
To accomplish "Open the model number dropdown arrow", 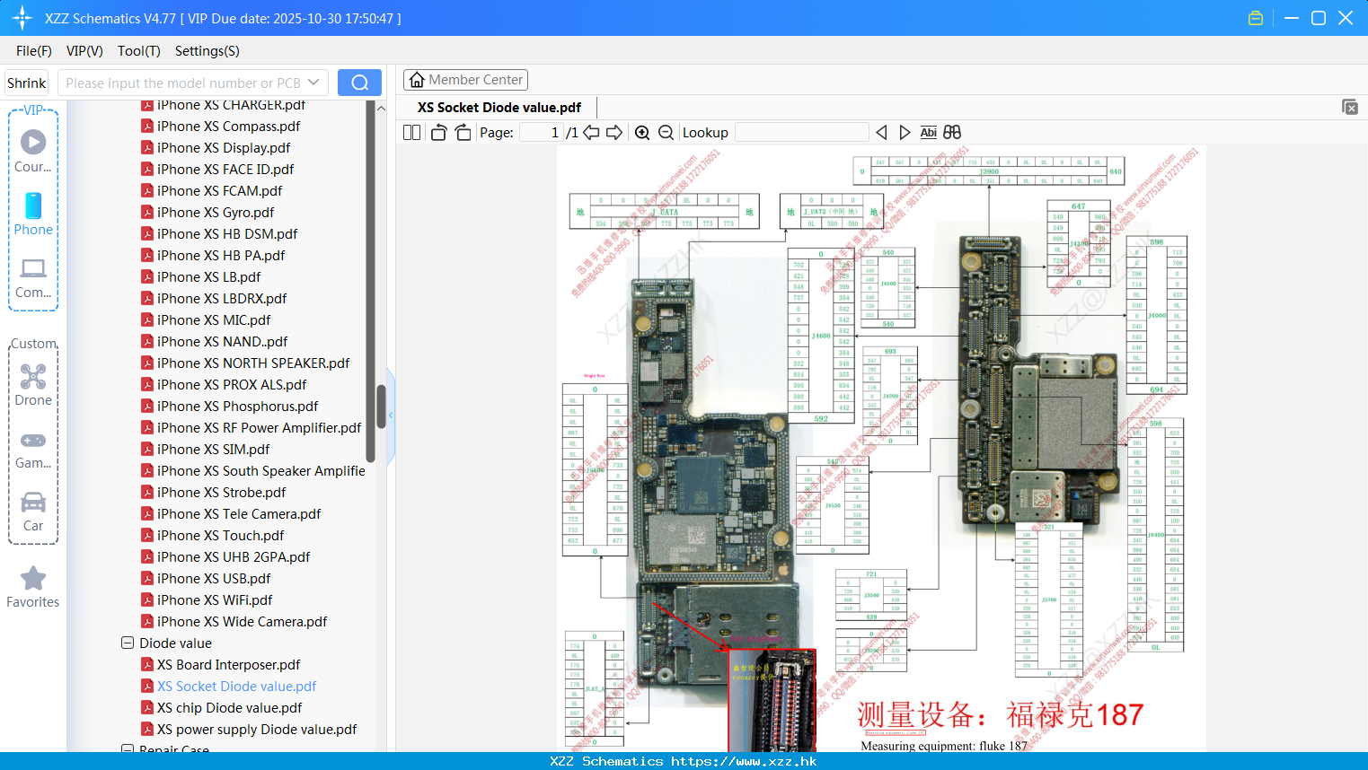I will [313, 83].
